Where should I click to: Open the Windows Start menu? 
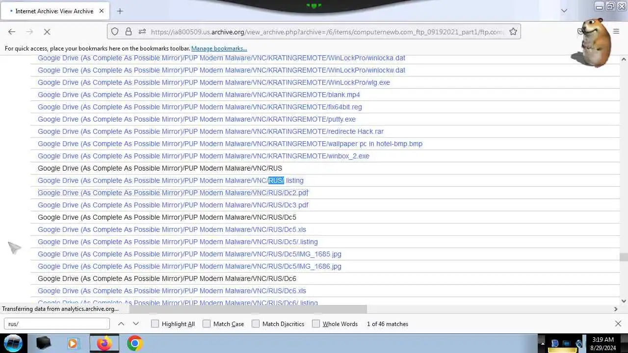point(13,343)
